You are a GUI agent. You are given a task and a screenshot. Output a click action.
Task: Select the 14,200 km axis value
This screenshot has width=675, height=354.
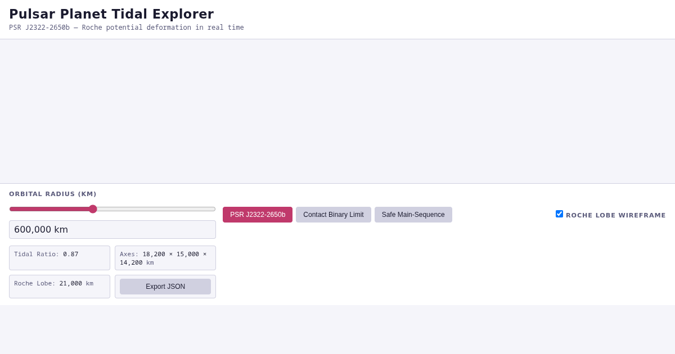(x=137, y=263)
